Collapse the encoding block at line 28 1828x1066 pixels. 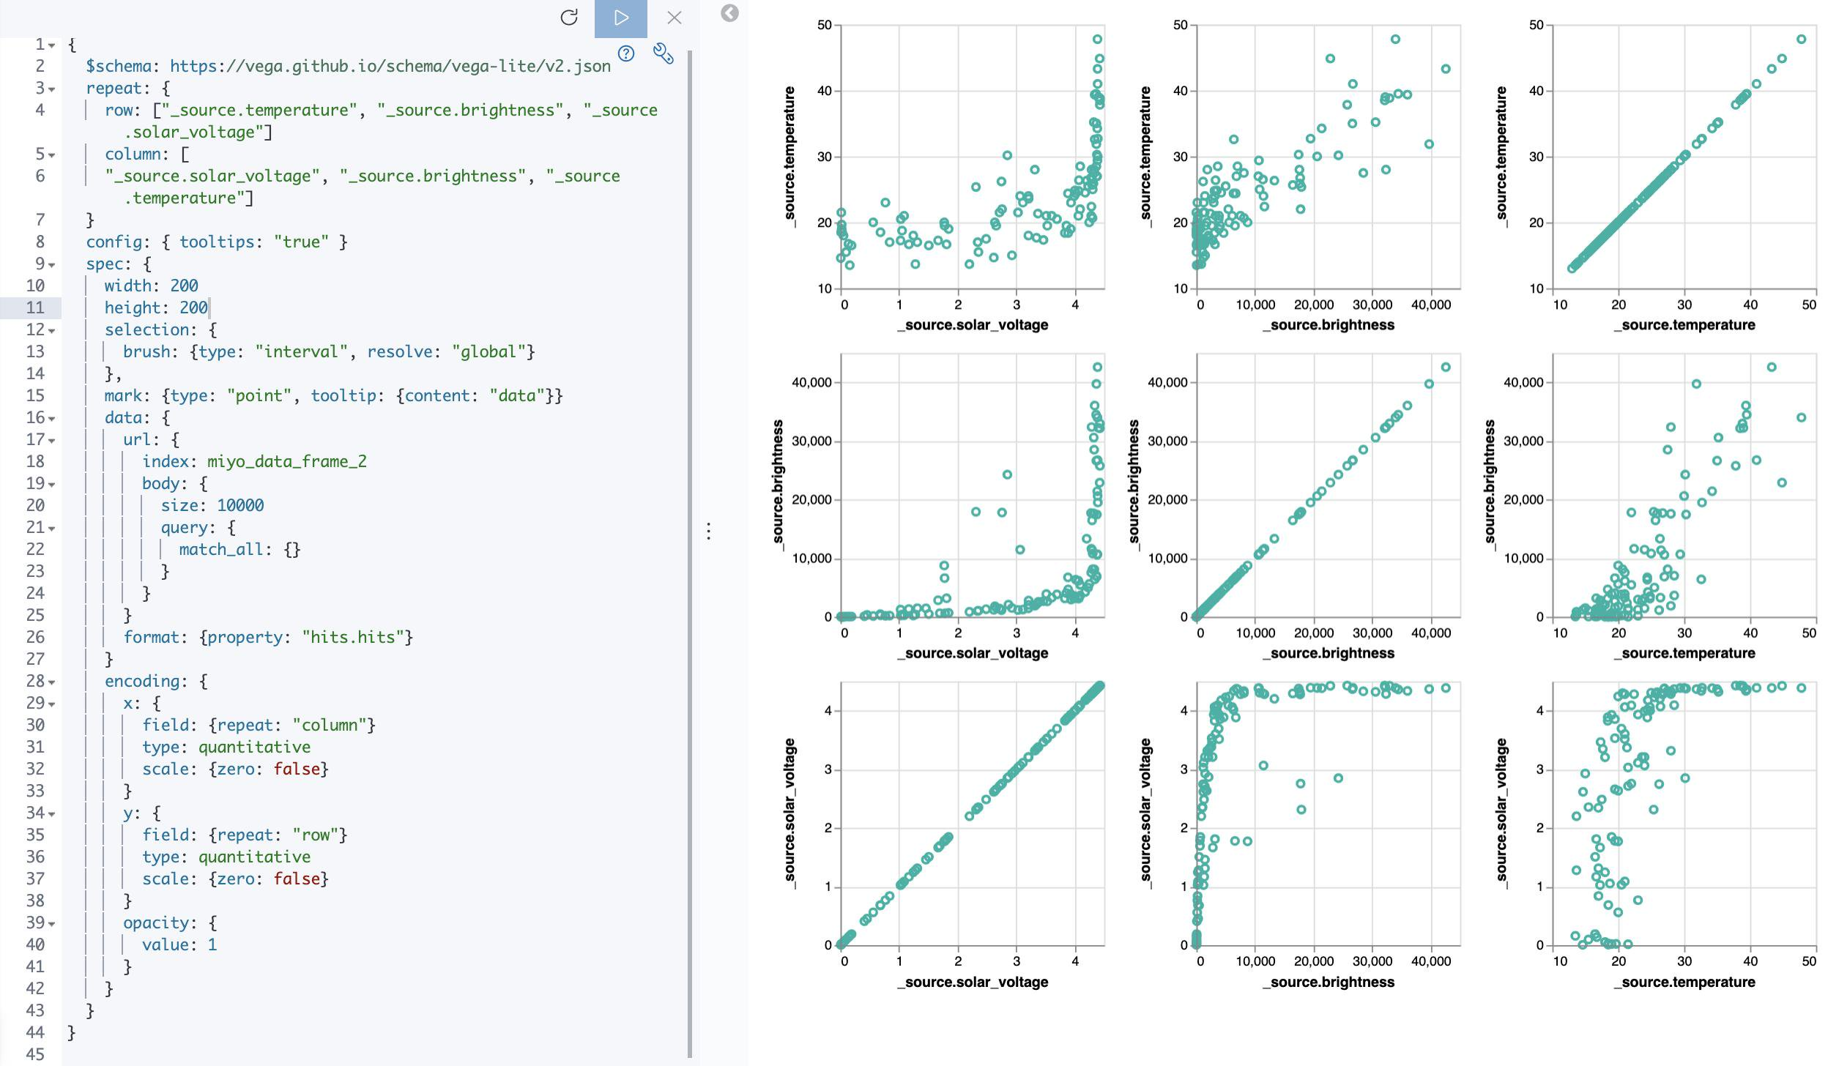tap(52, 682)
